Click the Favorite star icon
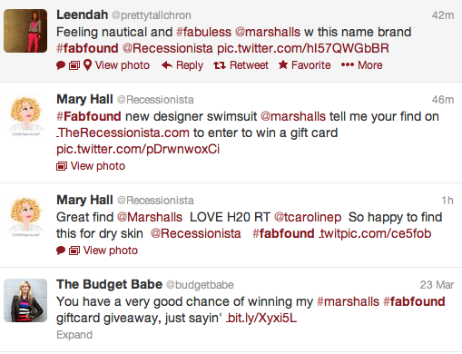Screen dimensions: 462x354 point(283,64)
